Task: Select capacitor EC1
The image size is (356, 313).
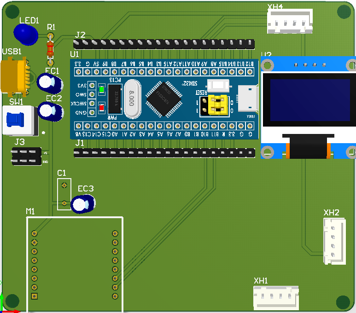Action: coord(50,83)
